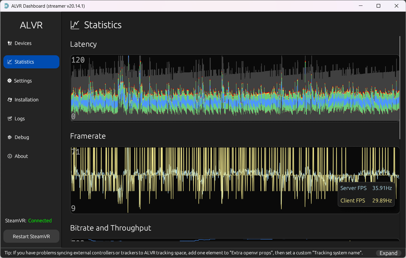Screen dimensions: 406x258
Task: Click the Settings gear icon
Action: (9, 81)
